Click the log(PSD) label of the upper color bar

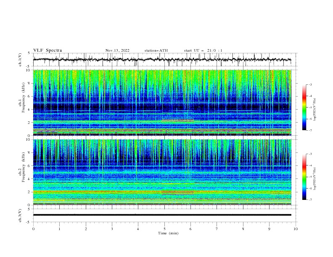(x=315, y=110)
